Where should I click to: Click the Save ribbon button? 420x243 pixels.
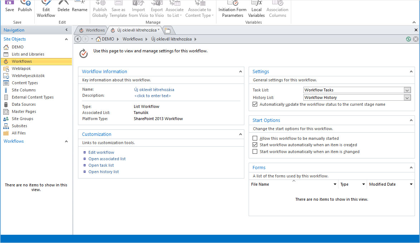[x=9, y=6]
